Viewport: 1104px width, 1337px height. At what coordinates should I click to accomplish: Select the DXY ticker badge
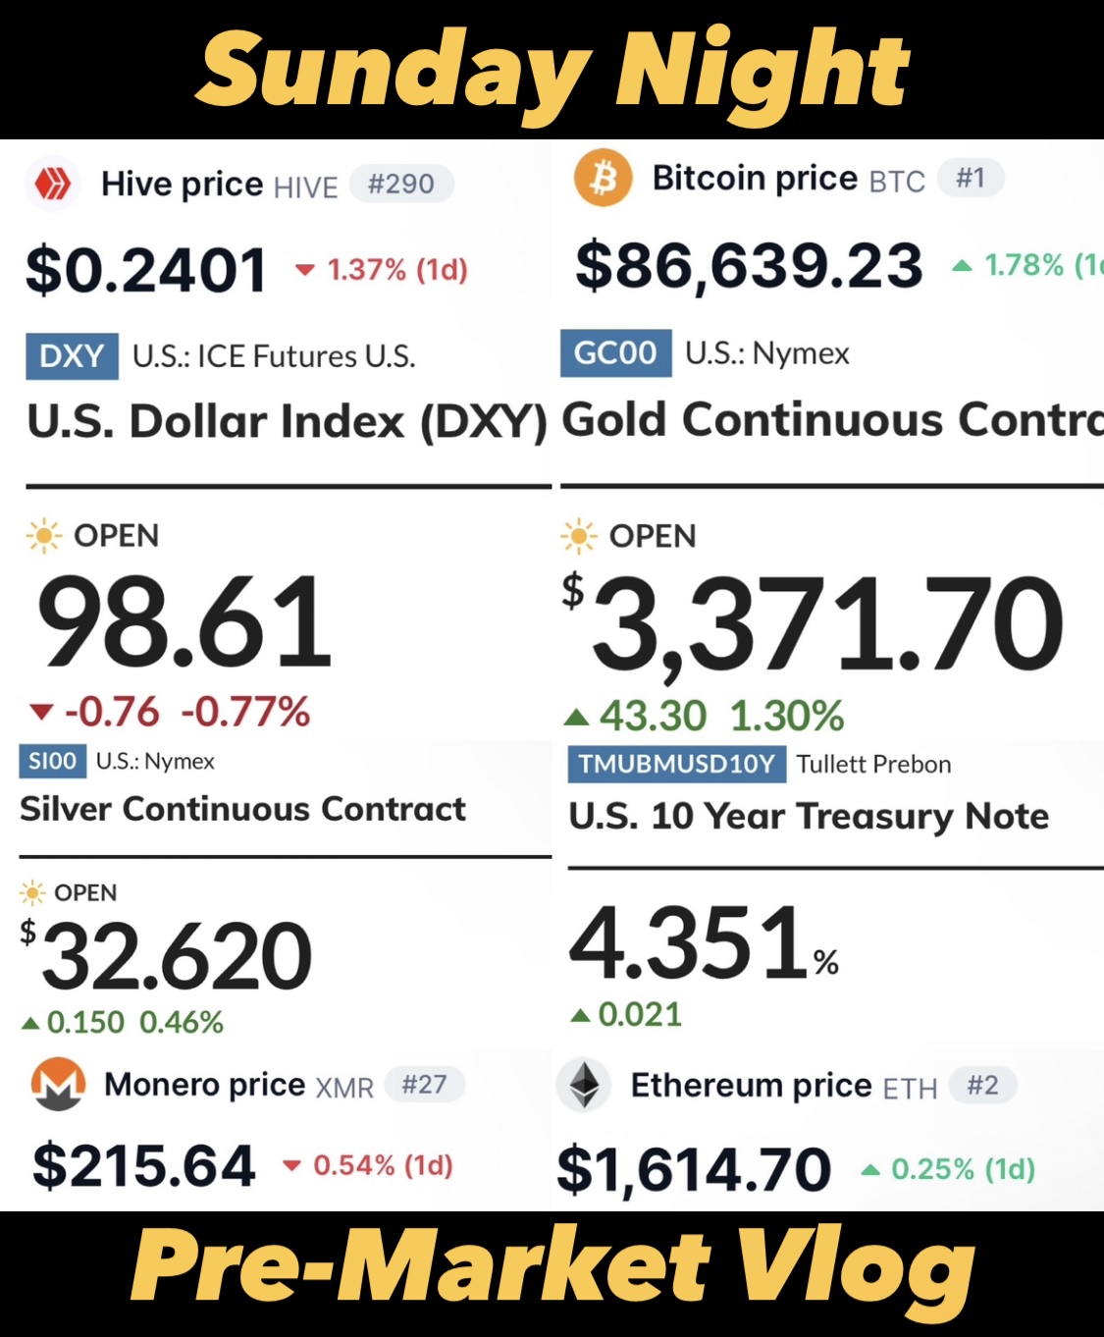pos(72,356)
